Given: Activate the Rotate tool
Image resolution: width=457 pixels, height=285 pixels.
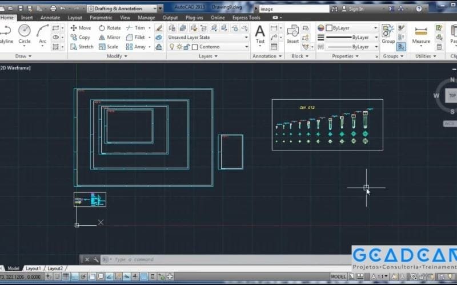Looking at the screenshot, I should (x=110, y=28).
